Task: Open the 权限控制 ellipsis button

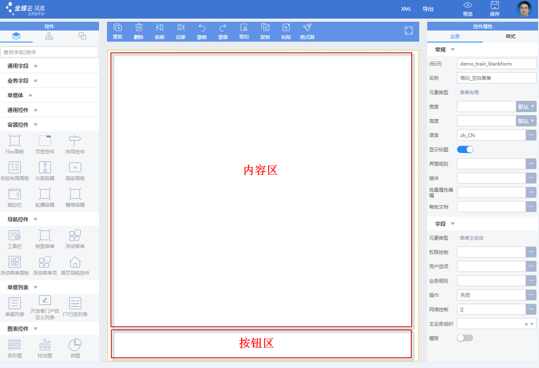Action: 531,252
